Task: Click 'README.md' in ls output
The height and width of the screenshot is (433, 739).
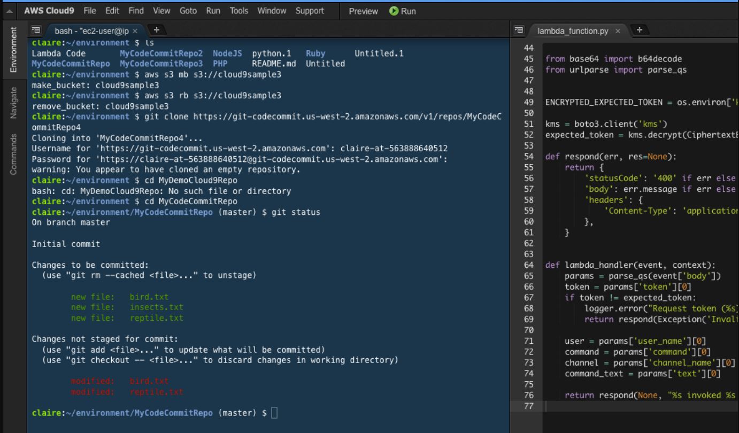Action: (x=274, y=64)
